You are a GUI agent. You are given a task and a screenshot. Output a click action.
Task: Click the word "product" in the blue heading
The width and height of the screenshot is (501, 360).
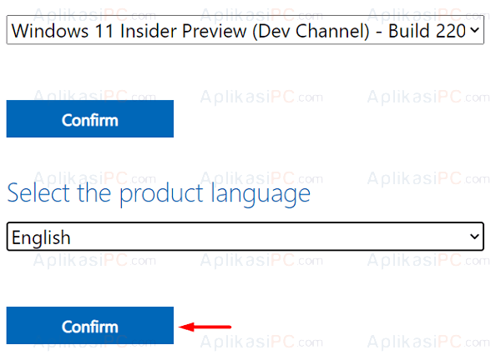coord(161,195)
